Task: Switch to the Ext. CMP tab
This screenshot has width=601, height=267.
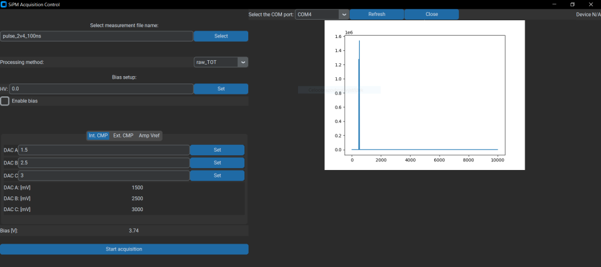Action: [x=123, y=136]
